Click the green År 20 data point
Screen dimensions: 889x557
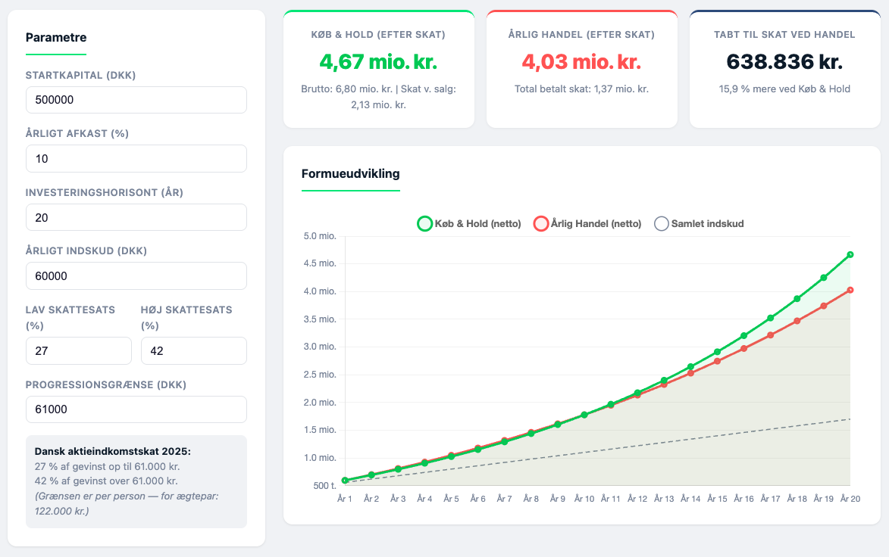(850, 255)
